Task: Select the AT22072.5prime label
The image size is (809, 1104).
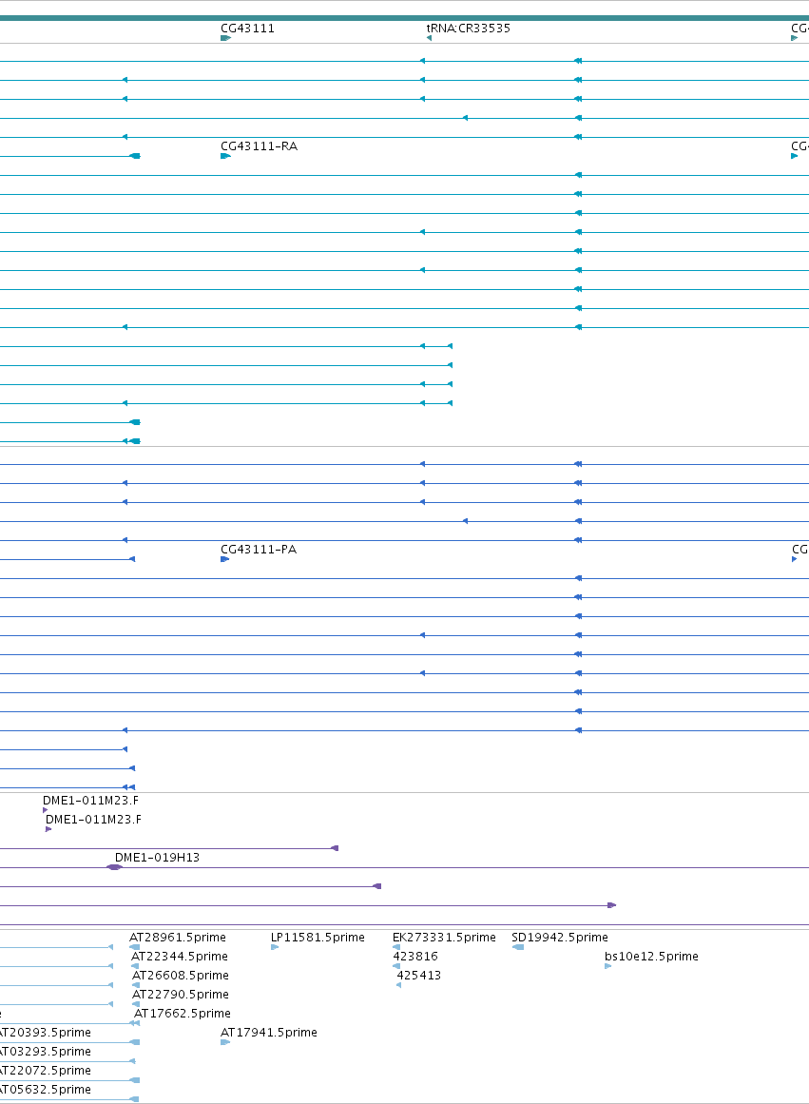Action: [45, 1071]
